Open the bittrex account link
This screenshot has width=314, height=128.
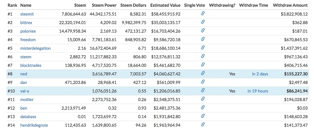point(26,23)
